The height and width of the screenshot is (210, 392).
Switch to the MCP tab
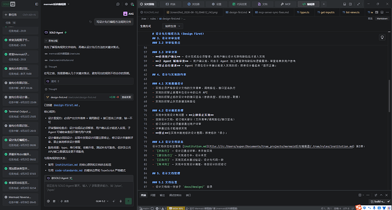(x=285, y=4)
